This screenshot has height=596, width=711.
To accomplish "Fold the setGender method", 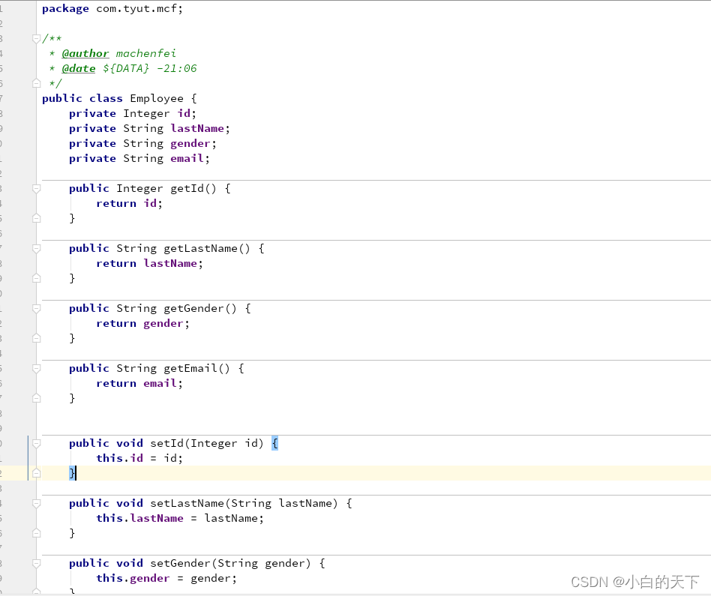I will pos(37,563).
